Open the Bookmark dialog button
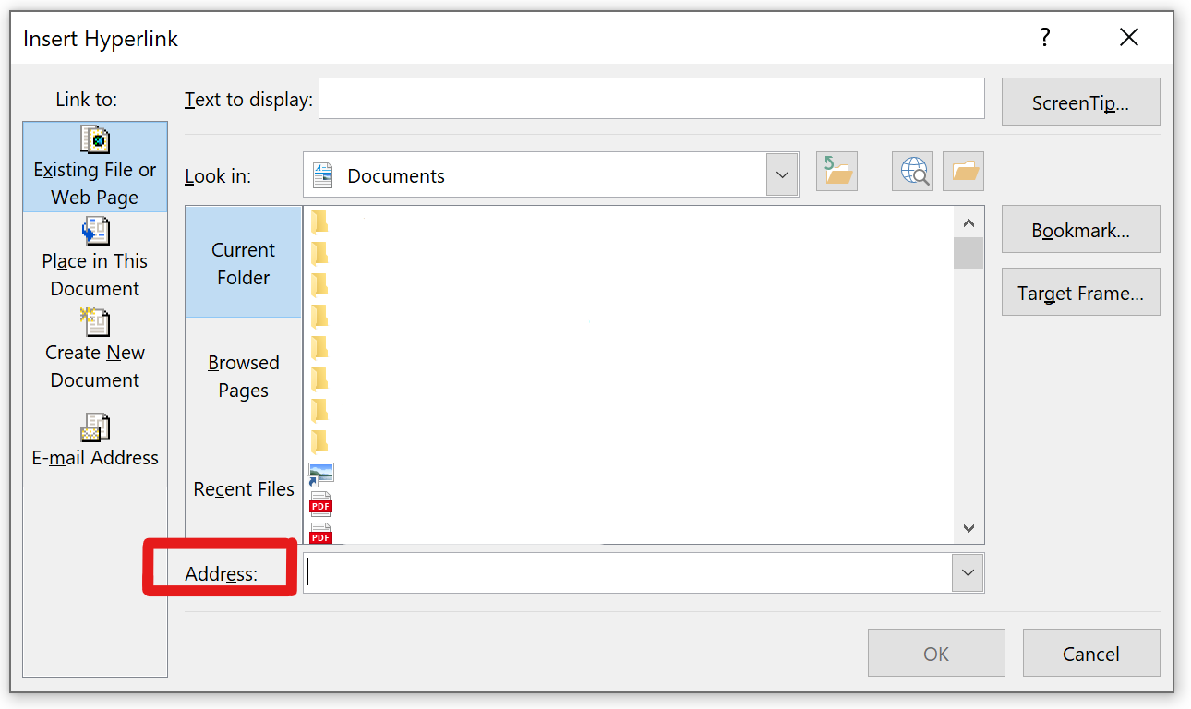Viewport: 1191px width, 709px height. pos(1080,230)
